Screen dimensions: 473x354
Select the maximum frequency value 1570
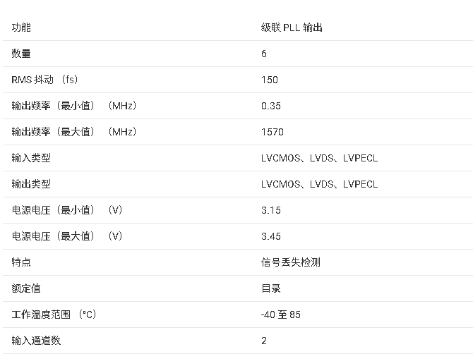tap(273, 132)
